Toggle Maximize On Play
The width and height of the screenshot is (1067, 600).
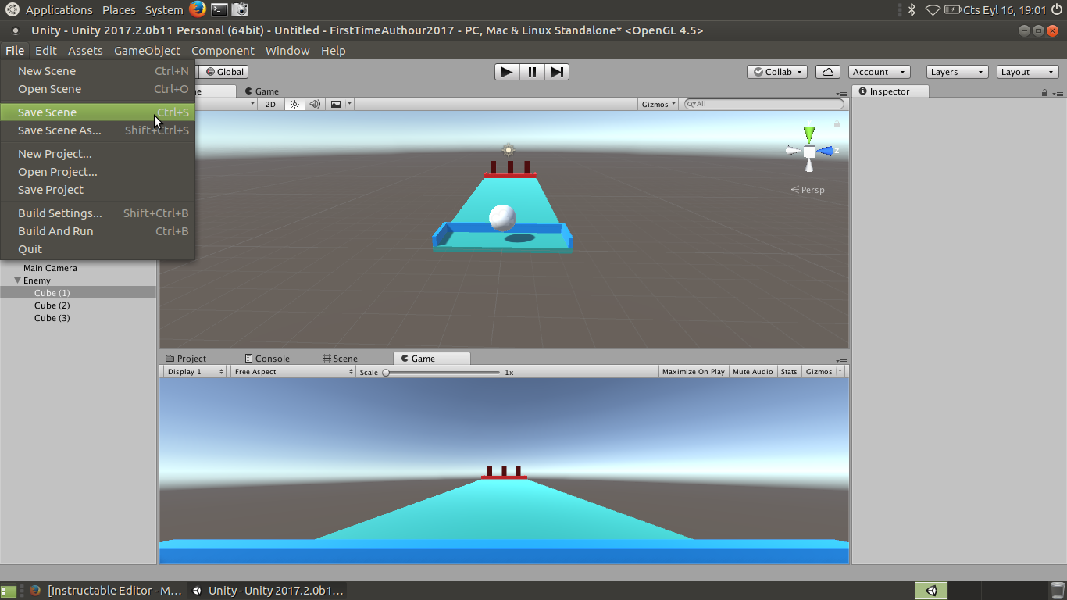point(694,372)
